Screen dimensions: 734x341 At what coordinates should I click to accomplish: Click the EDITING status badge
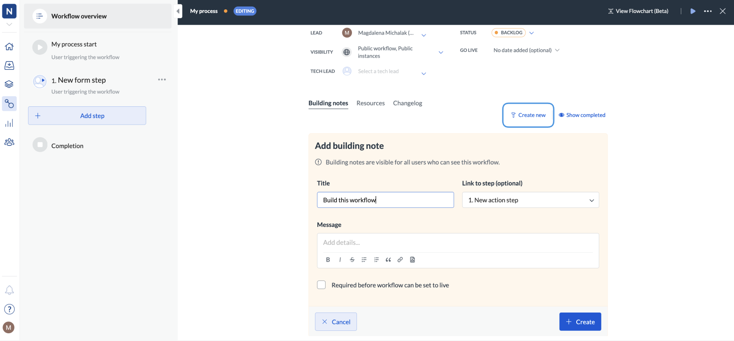[x=245, y=11]
